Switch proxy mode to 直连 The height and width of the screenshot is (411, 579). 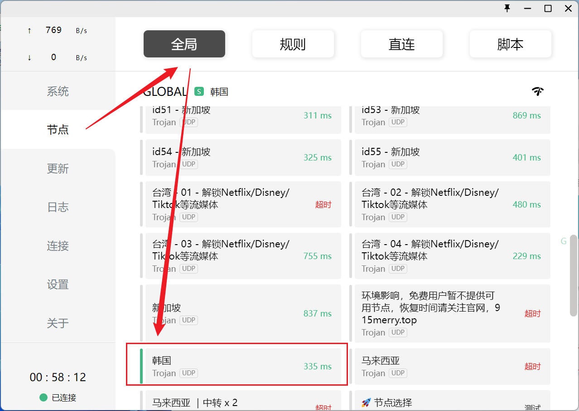pyautogui.click(x=401, y=43)
